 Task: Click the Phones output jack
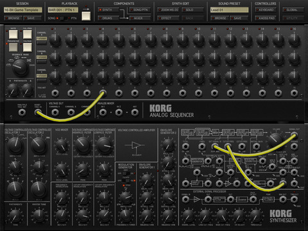294,146
